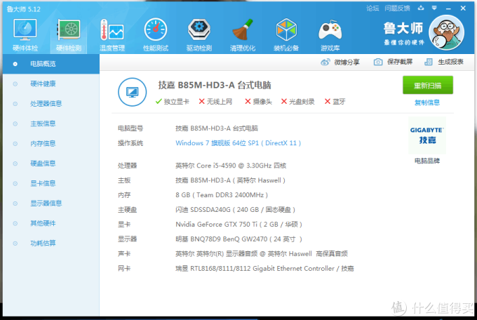This screenshot has width=477, height=320.
Task: Click the 无线上网 status indicator
Action: coord(215,102)
